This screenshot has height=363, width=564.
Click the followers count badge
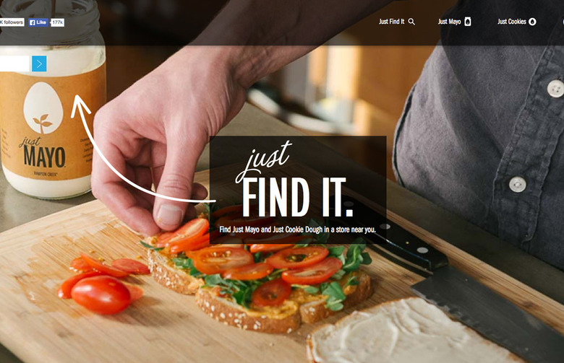(x=12, y=22)
